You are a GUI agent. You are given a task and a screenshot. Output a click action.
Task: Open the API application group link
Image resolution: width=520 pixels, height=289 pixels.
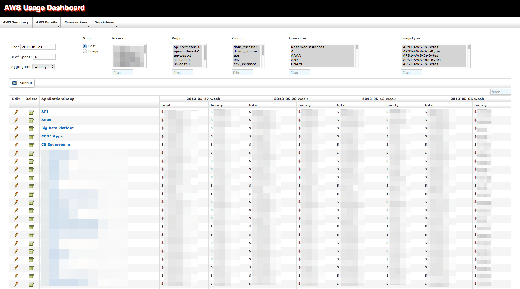click(45, 112)
